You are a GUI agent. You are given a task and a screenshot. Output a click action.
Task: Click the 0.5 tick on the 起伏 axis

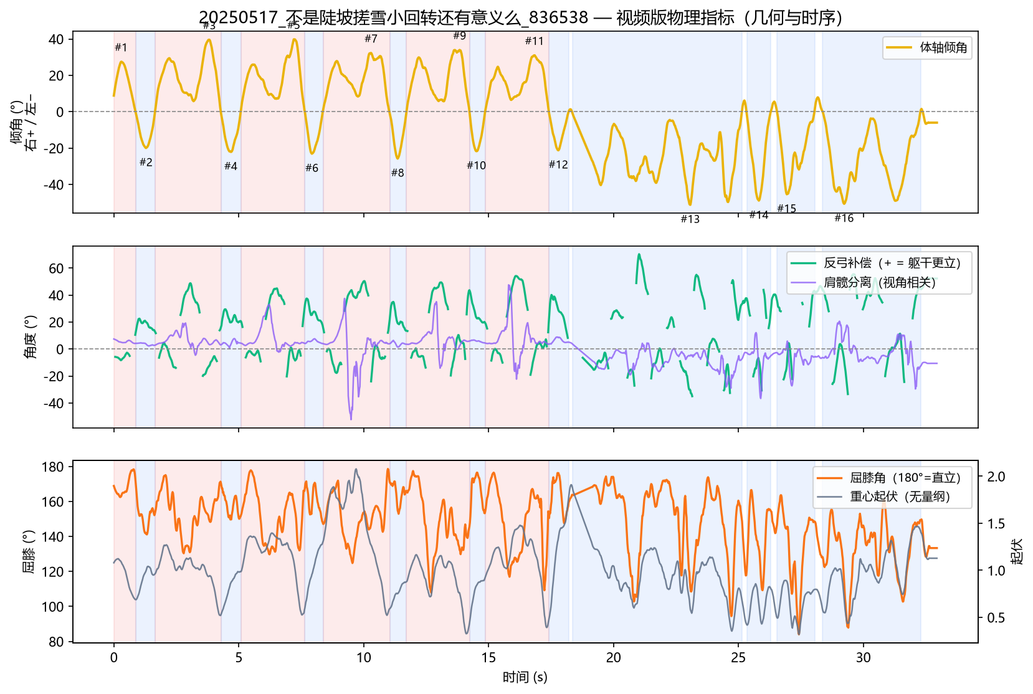pyautogui.click(x=996, y=618)
